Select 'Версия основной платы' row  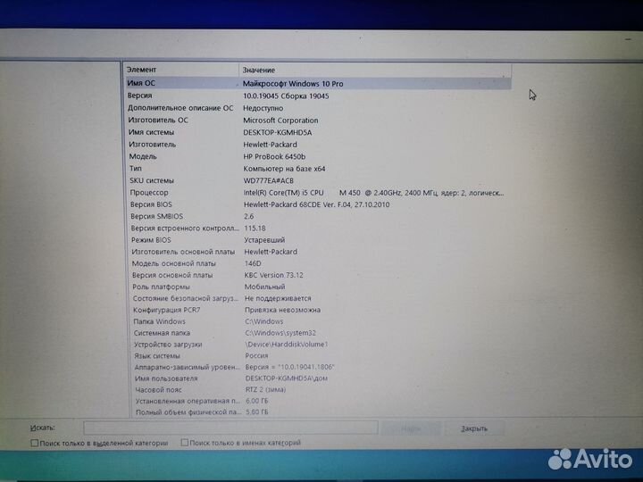pos(318,275)
